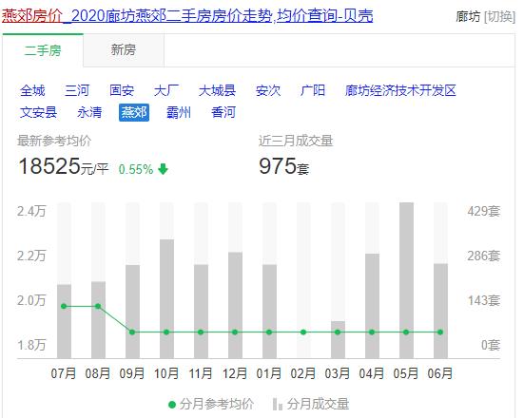The image size is (524, 418).
Task: Open the 燕郊房价 search result title link
Action: 187,16
